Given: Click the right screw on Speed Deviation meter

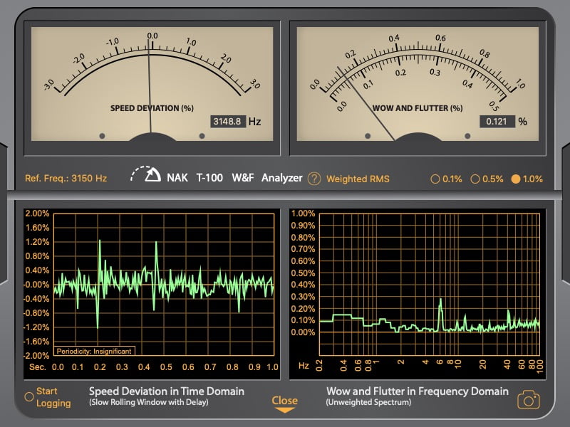Looking at the screenshot, I should pos(202,135).
